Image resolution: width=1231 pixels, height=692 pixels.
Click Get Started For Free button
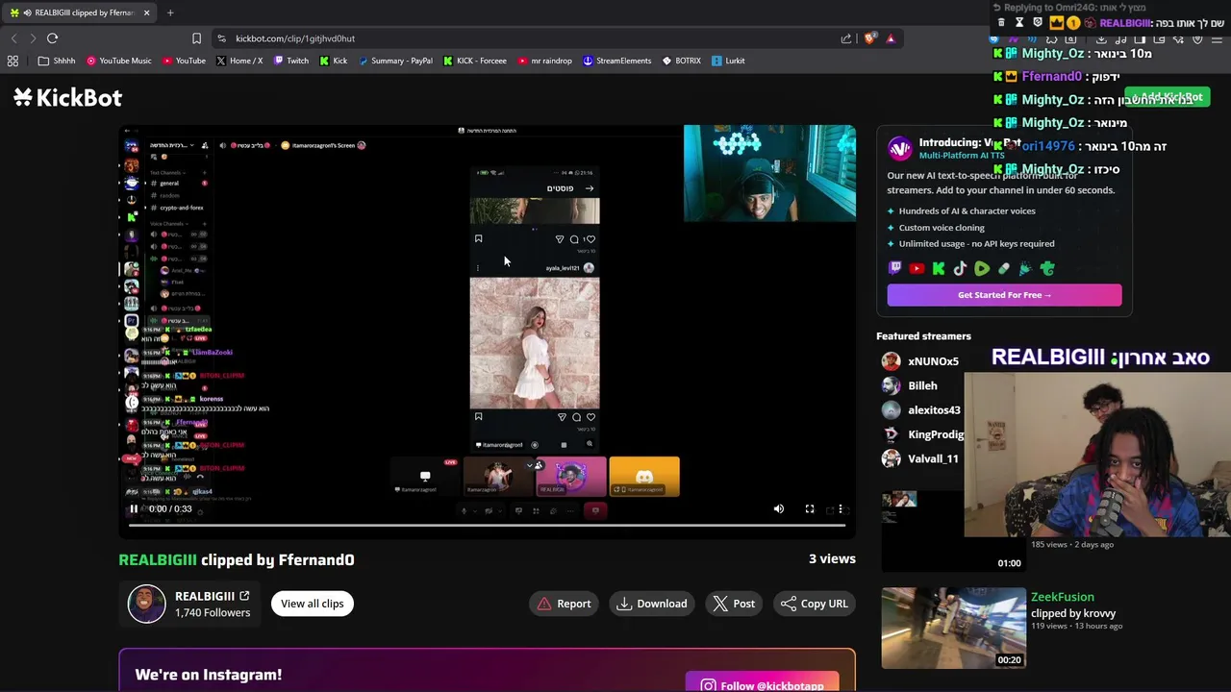pos(1004,295)
